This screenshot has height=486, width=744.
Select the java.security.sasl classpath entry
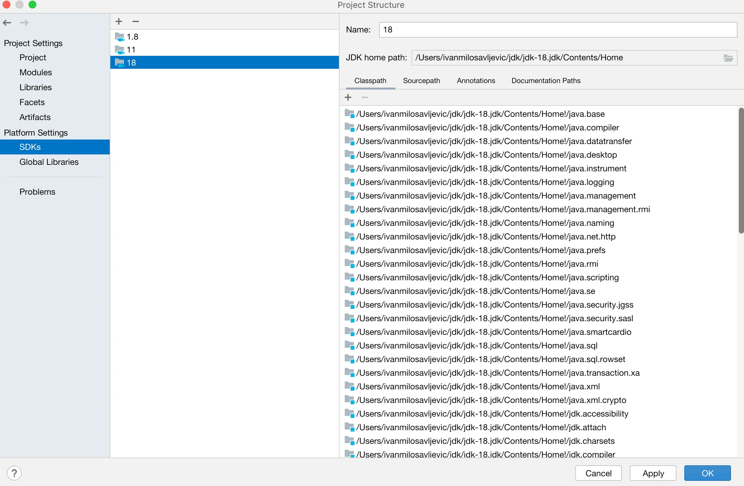pyautogui.click(x=539, y=318)
